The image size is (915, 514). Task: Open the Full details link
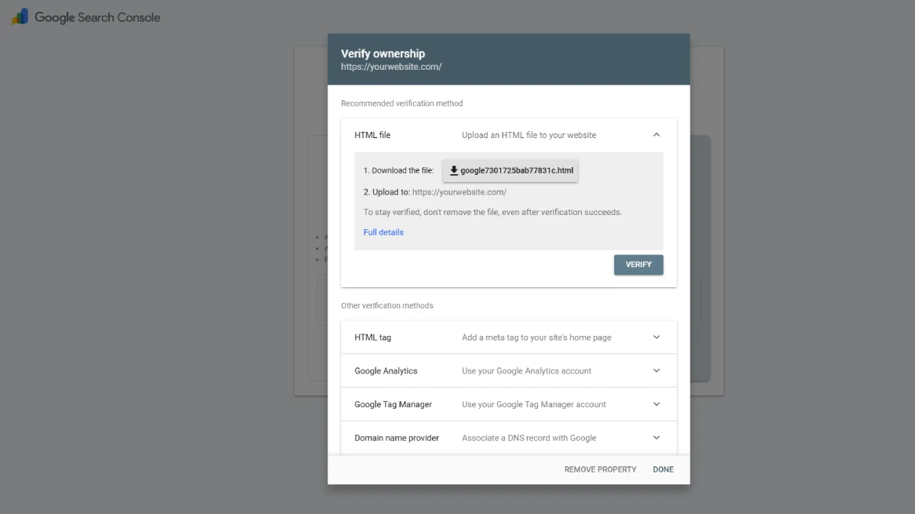coord(383,231)
